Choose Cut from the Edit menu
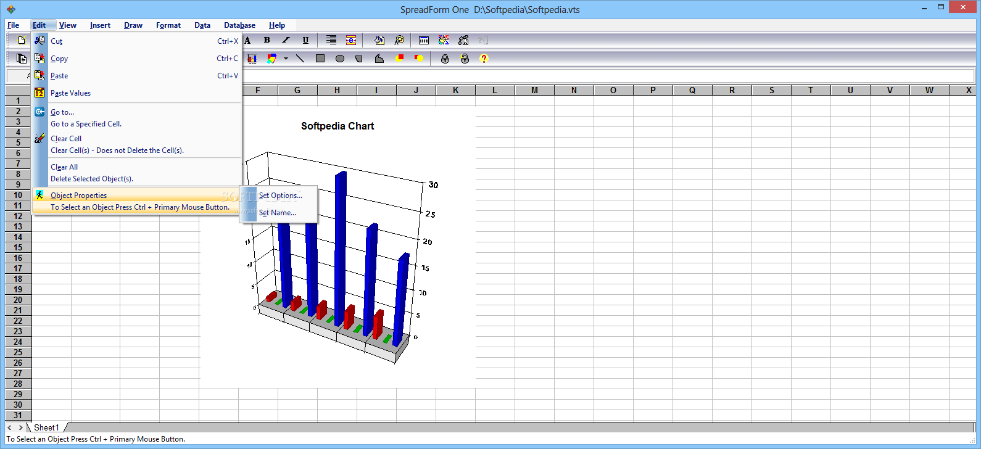The height and width of the screenshot is (449, 981). click(136, 41)
